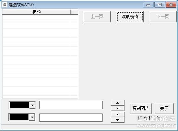Increase value with upper spinner's up arrow
178x131 pixels.
pyautogui.click(x=118, y=103)
